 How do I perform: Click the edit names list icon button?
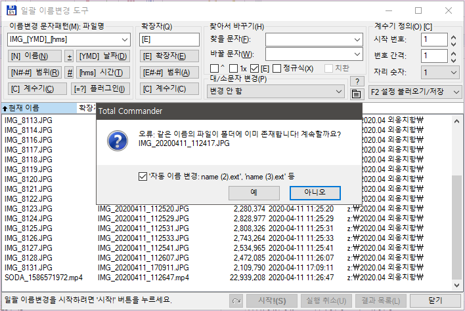pos(356,94)
